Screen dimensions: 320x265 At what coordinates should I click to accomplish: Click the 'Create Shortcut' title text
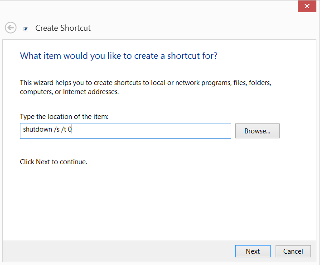(x=63, y=28)
